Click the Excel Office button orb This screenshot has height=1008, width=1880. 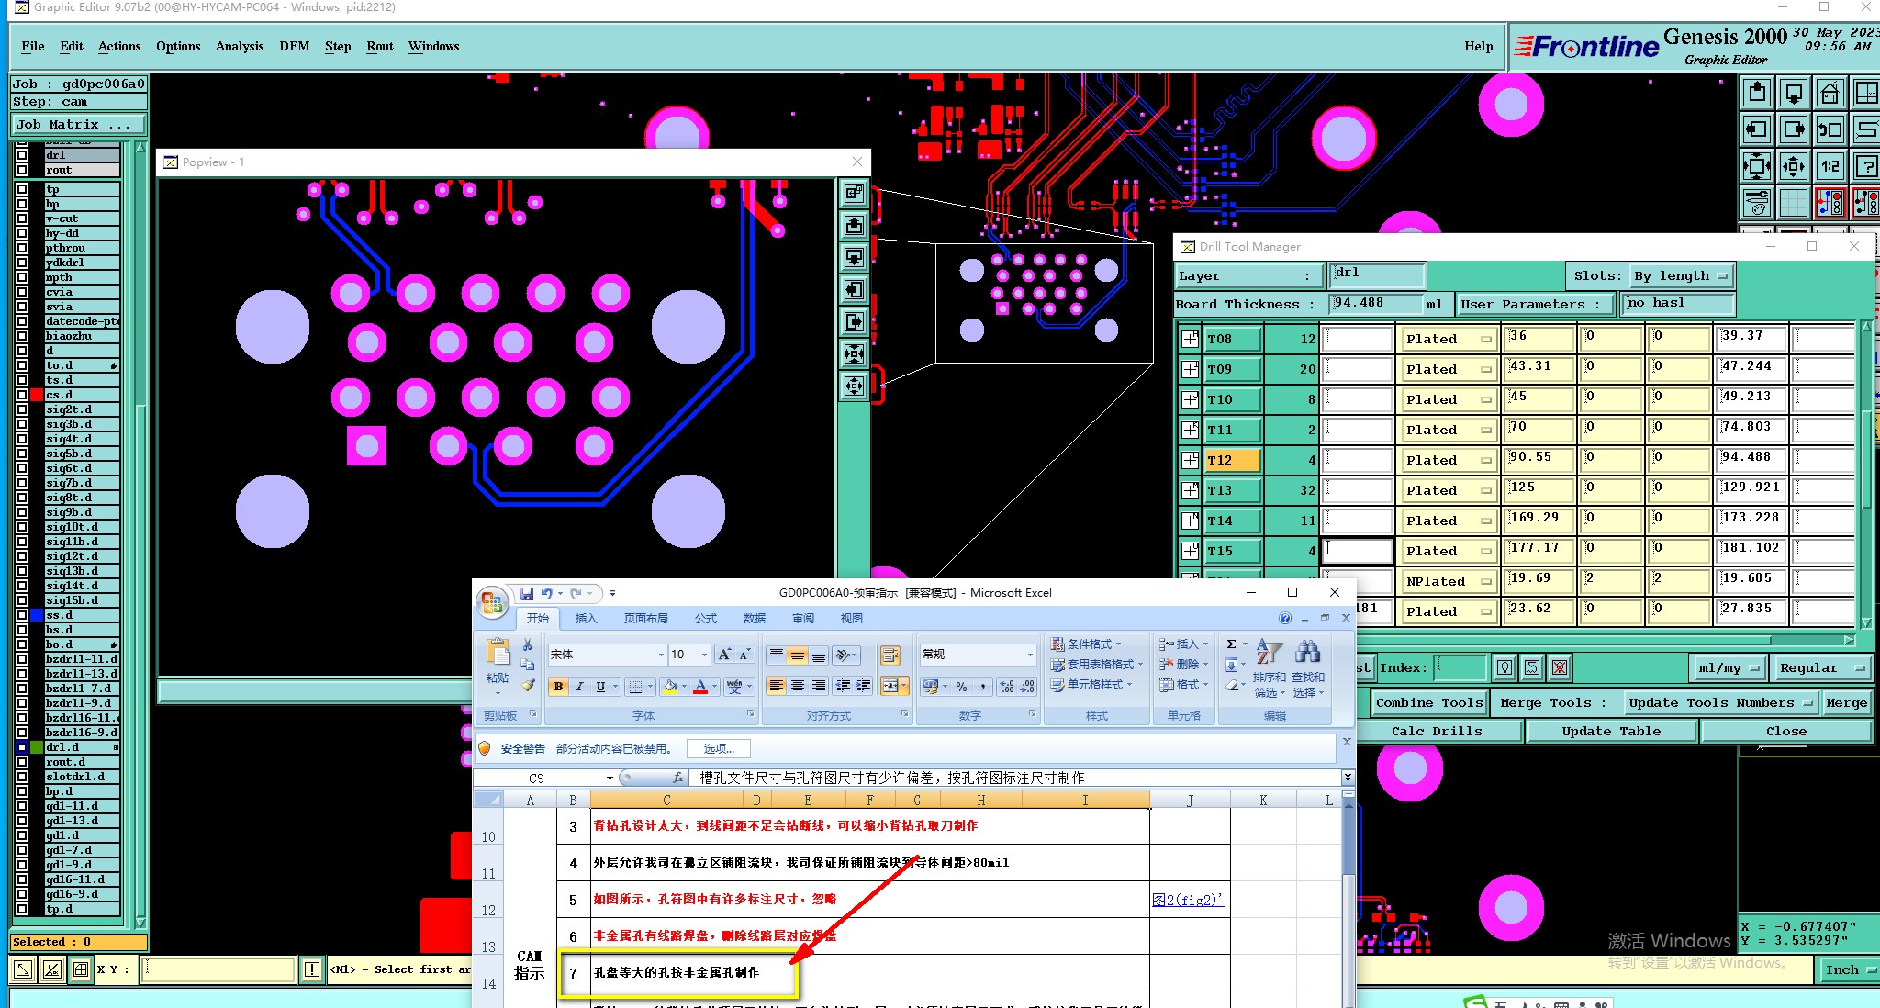tap(492, 602)
